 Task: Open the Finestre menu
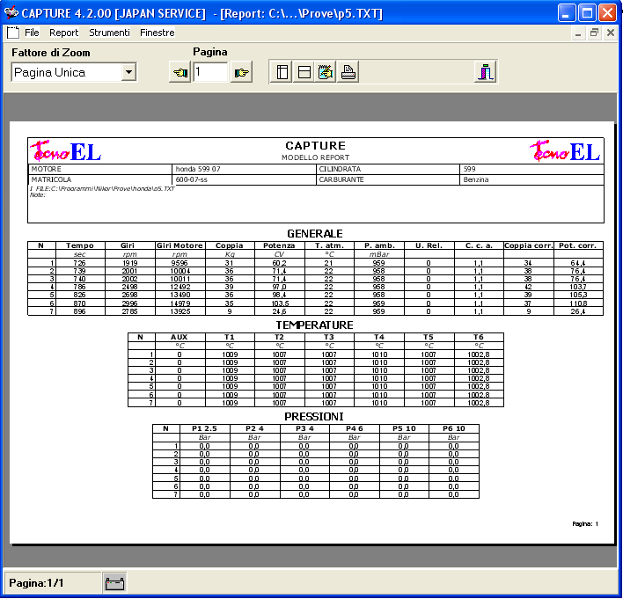[x=158, y=33]
